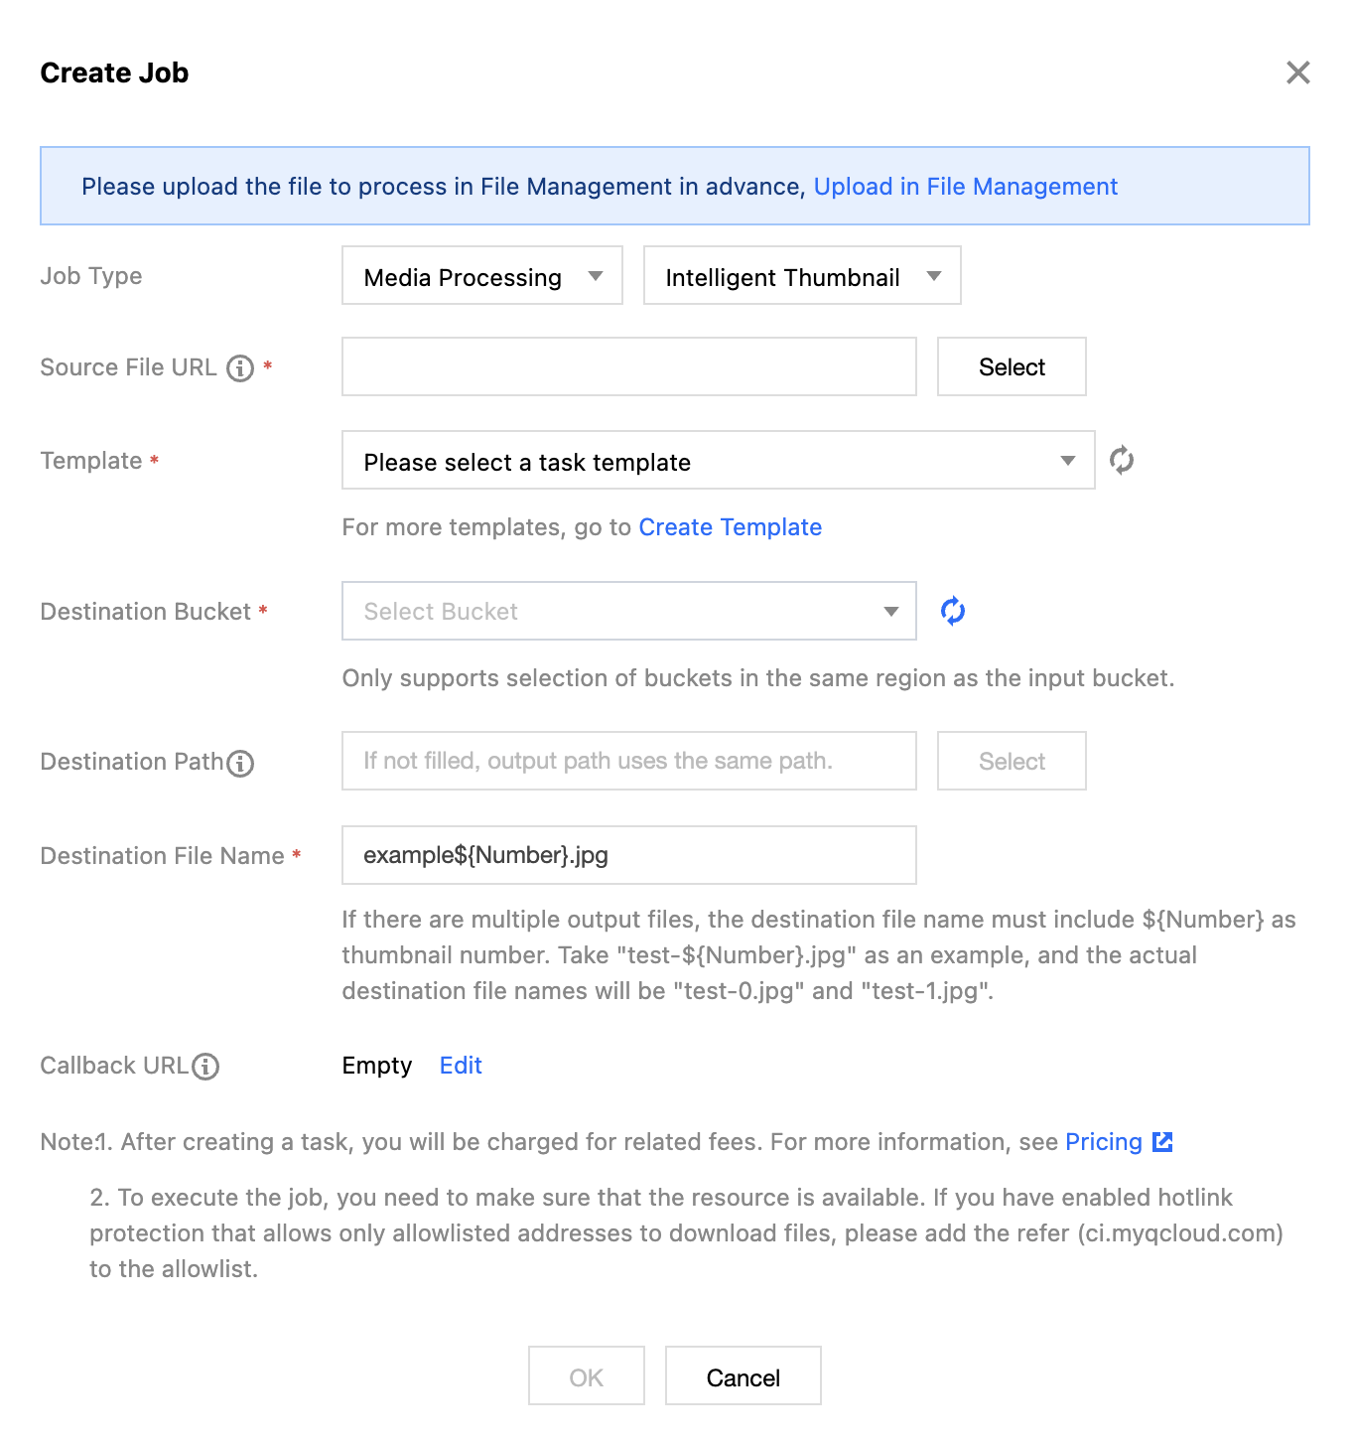Edit the Callback URL
Image resolution: width=1352 pixels, height=1442 pixels.
[x=461, y=1066]
